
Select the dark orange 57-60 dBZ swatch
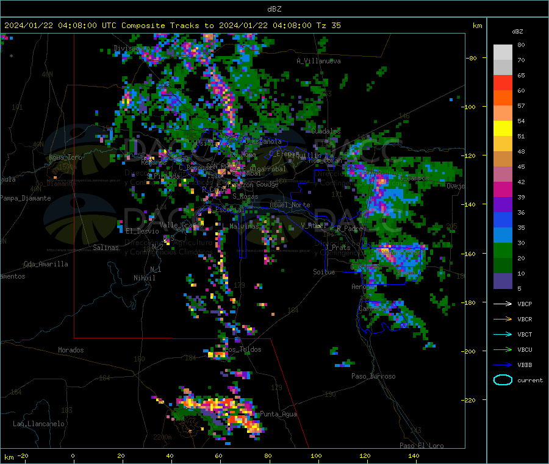(x=503, y=98)
